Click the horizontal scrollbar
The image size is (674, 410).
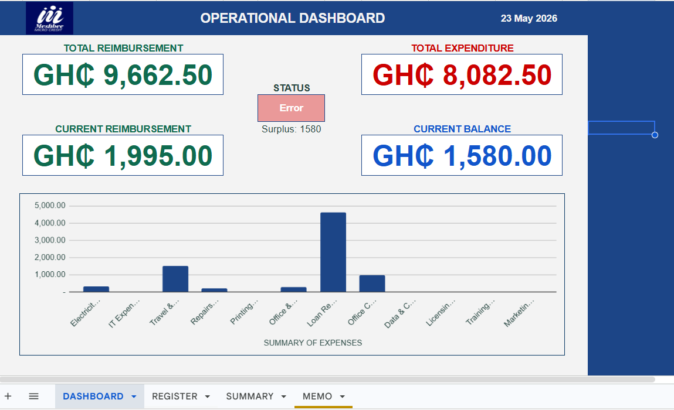tap(327, 380)
